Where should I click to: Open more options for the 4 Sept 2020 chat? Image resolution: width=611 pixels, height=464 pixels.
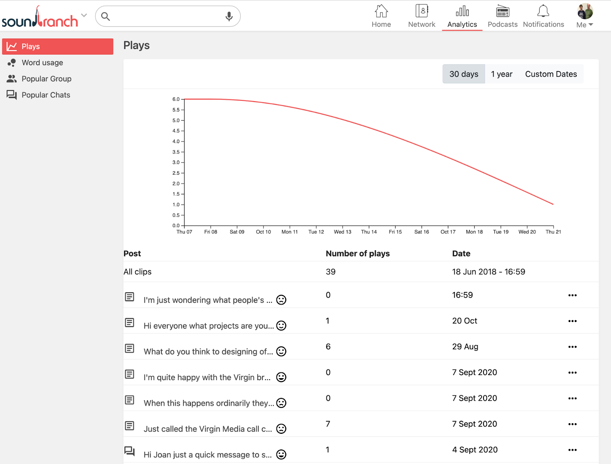point(572,450)
